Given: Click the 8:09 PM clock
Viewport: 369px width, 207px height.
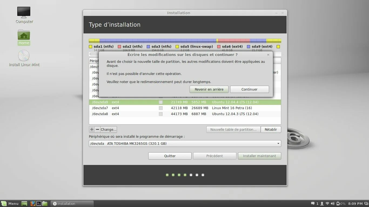Looking at the screenshot, I should (x=355, y=203).
